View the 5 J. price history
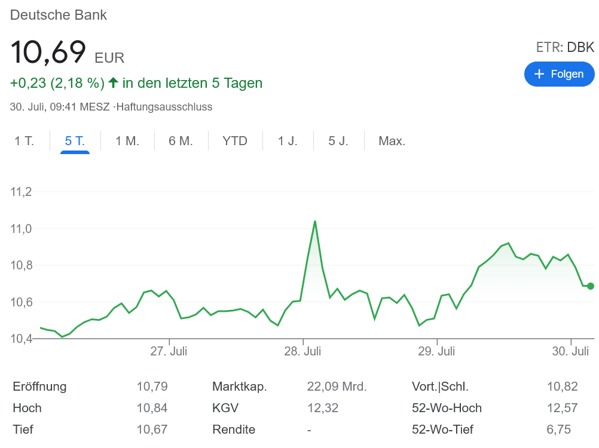 click(338, 142)
